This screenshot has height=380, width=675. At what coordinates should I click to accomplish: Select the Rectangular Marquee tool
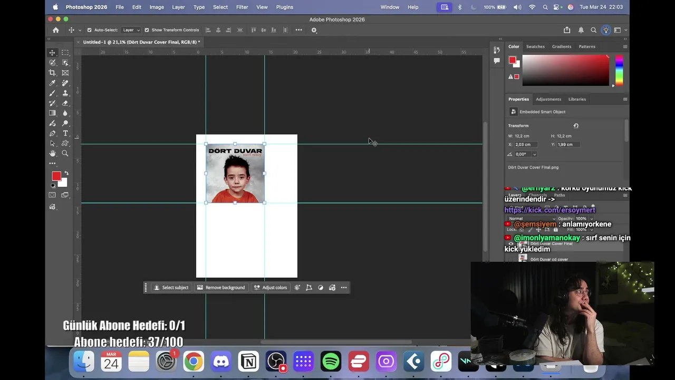click(x=65, y=53)
